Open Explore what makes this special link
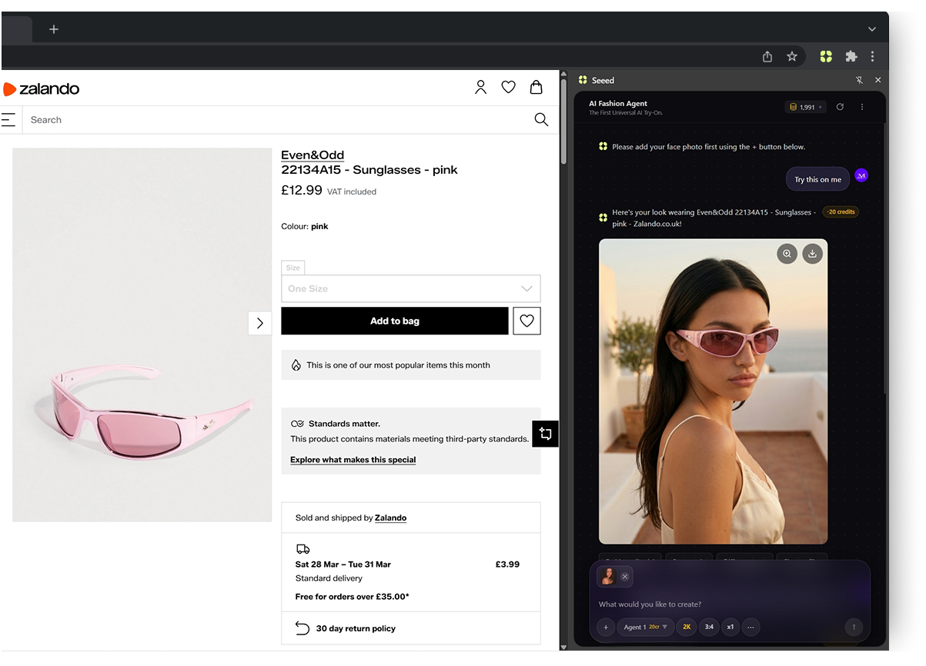Viewport: 926px width, 666px height. [x=353, y=460]
